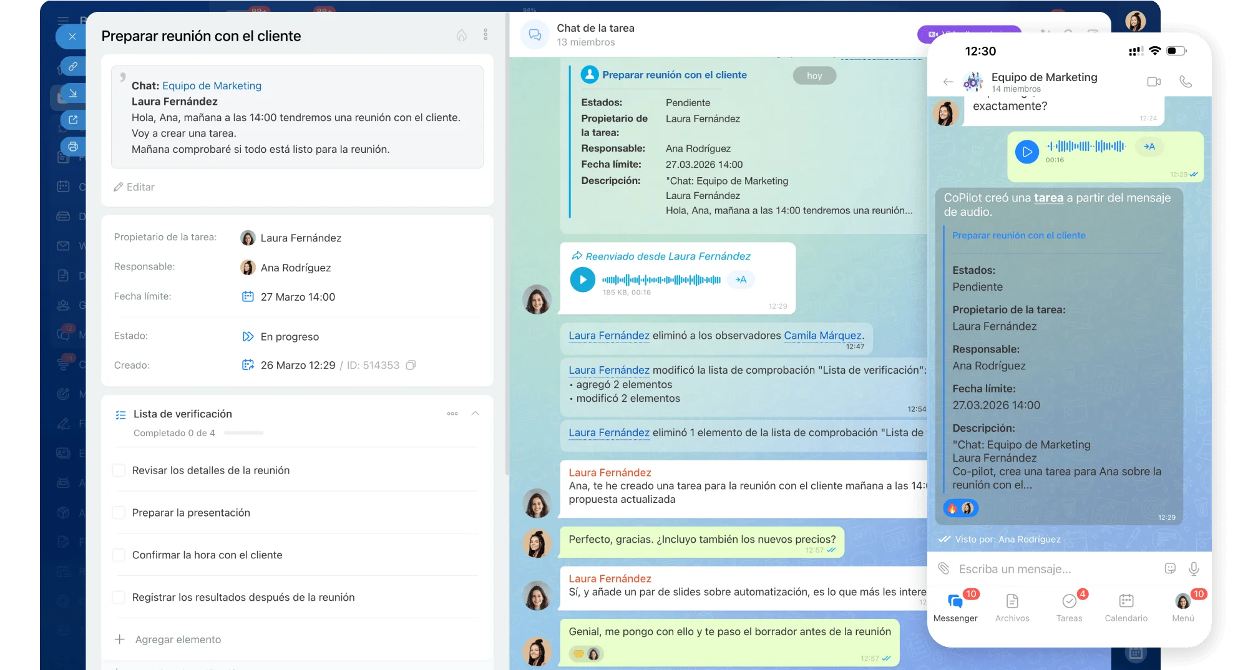The image size is (1253, 670).
Task: Click Laura Fernández link in modificó lista message
Action: [609, 371]
